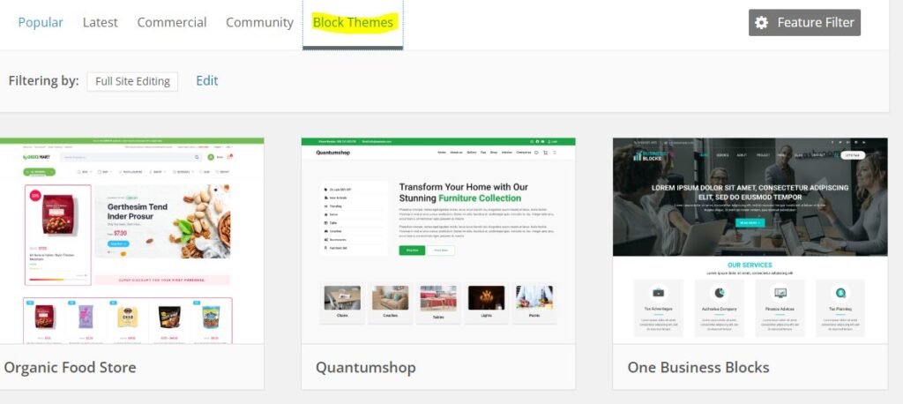Select the highlighted Block Themes tab
The image size is (903, 404).
click(353, 23)
